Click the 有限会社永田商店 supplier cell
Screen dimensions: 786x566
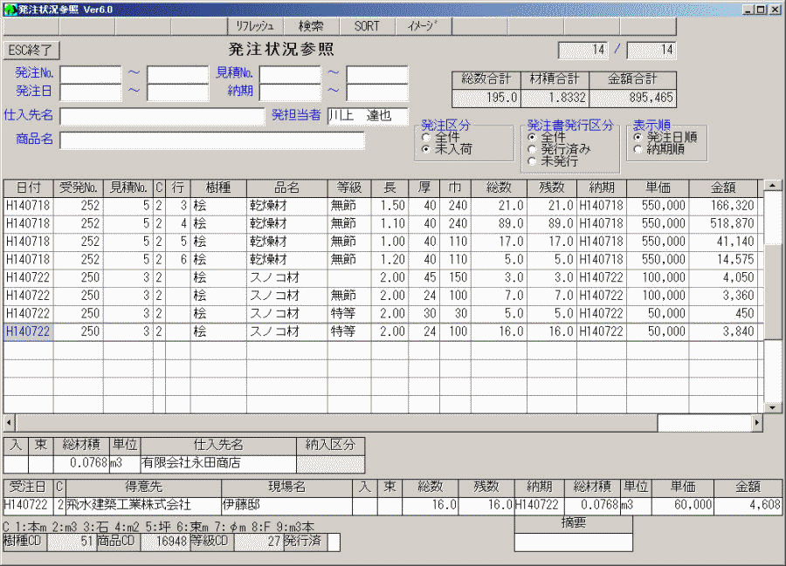218,463
